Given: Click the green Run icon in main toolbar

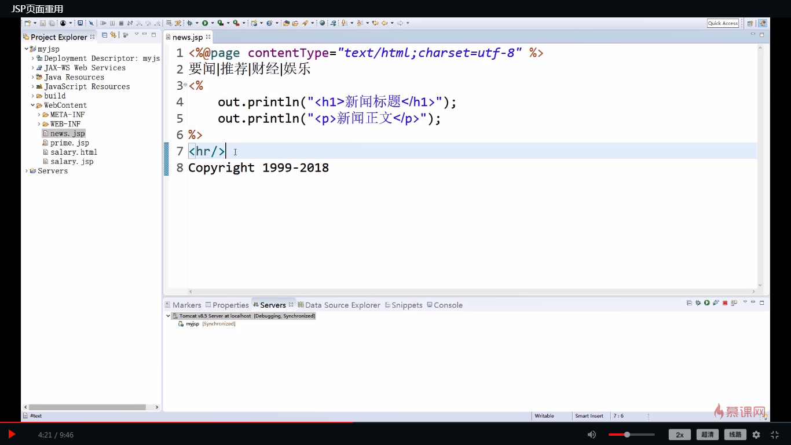Looking at the screenshot, I should [205, 23].
